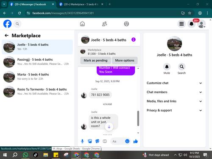Open the Joelle conversation in the list
Image resolution: width=212 pixels, height=159 pixels.
point(37,47)
